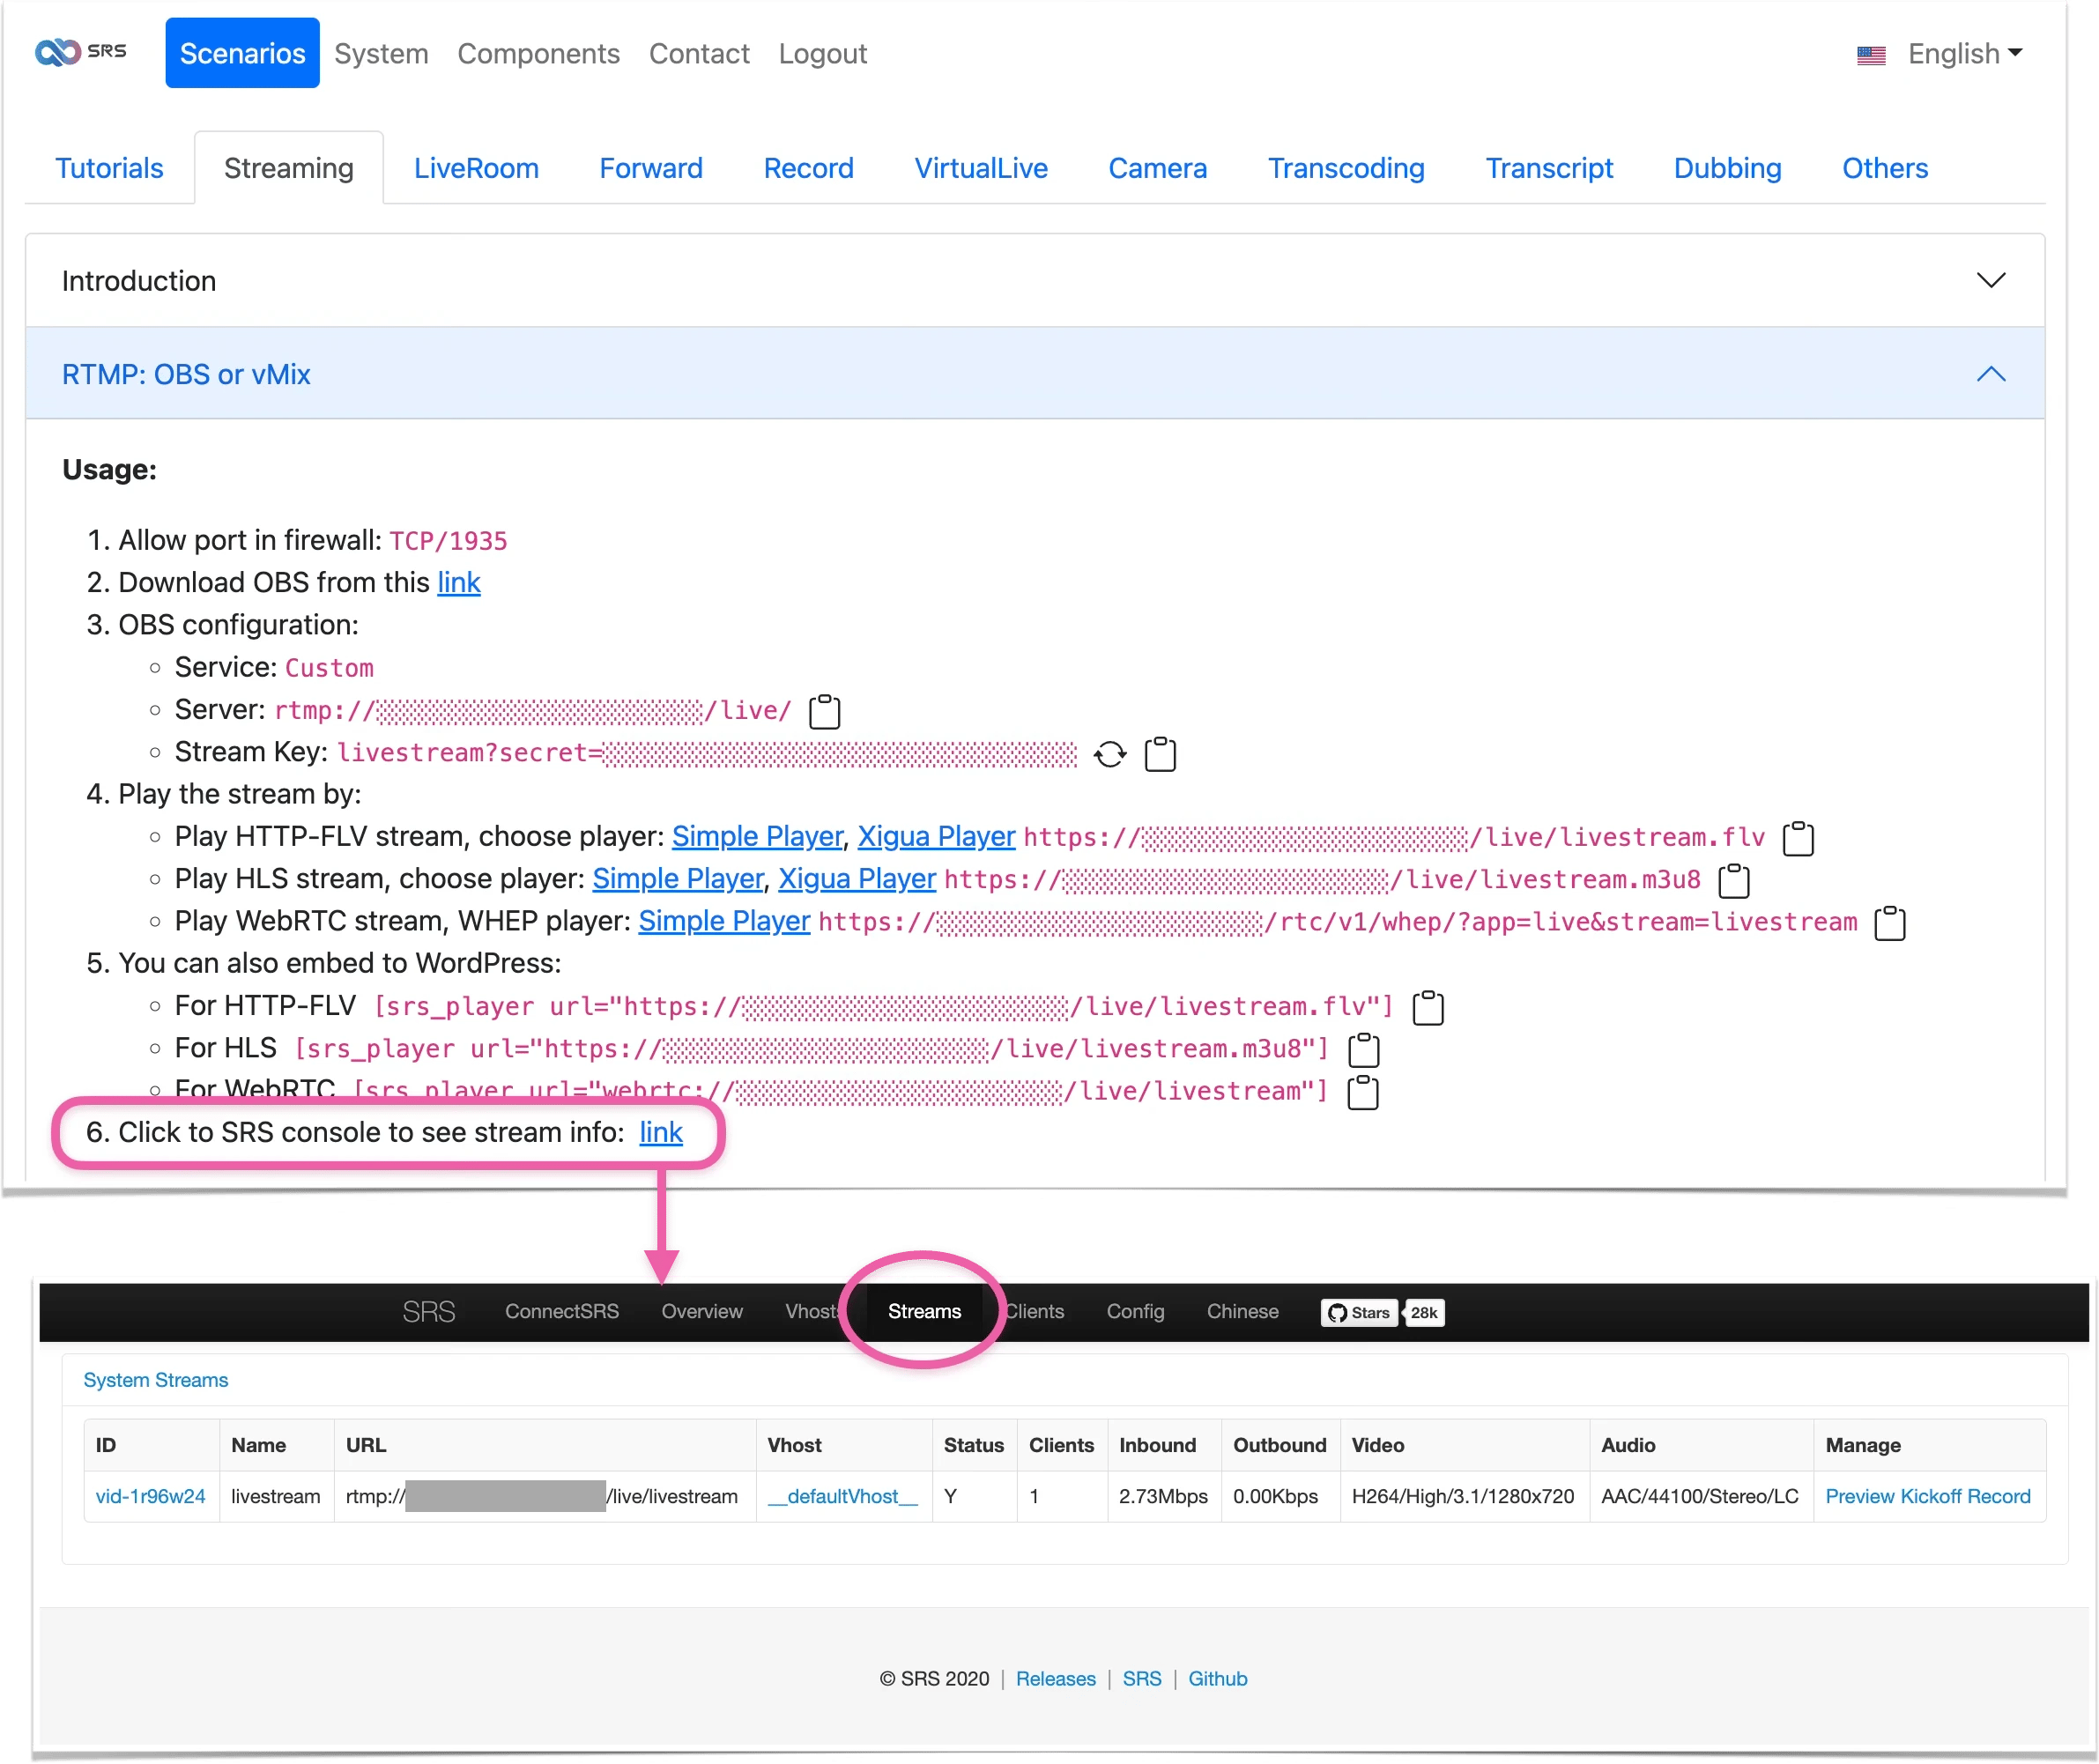Copy the WebRTC WHEP URL
Screen dimensions: 2099x1764
click(1888, 923)
